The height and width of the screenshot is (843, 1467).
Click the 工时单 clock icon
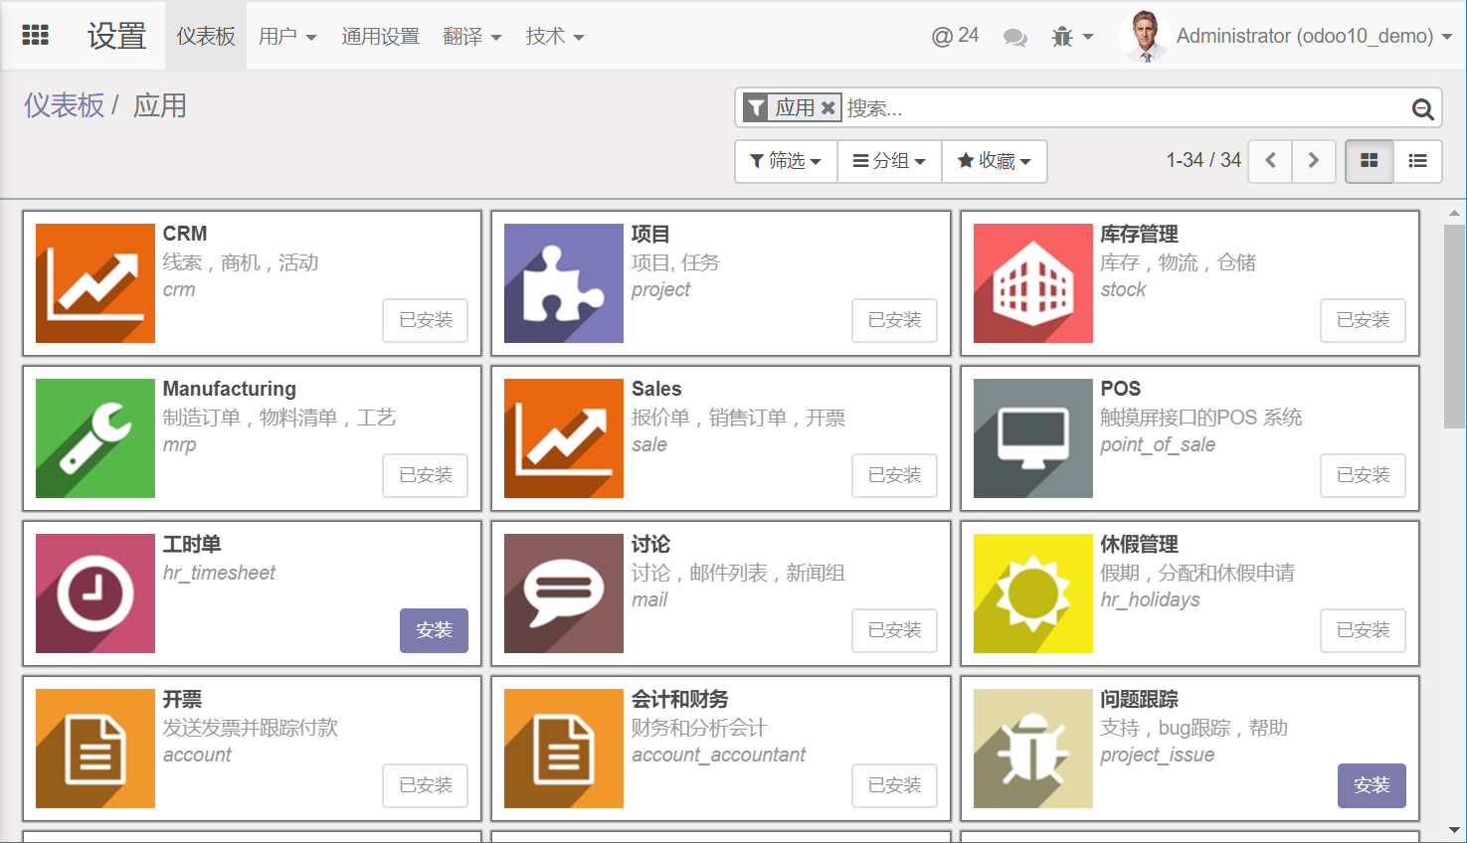point(94,593)
